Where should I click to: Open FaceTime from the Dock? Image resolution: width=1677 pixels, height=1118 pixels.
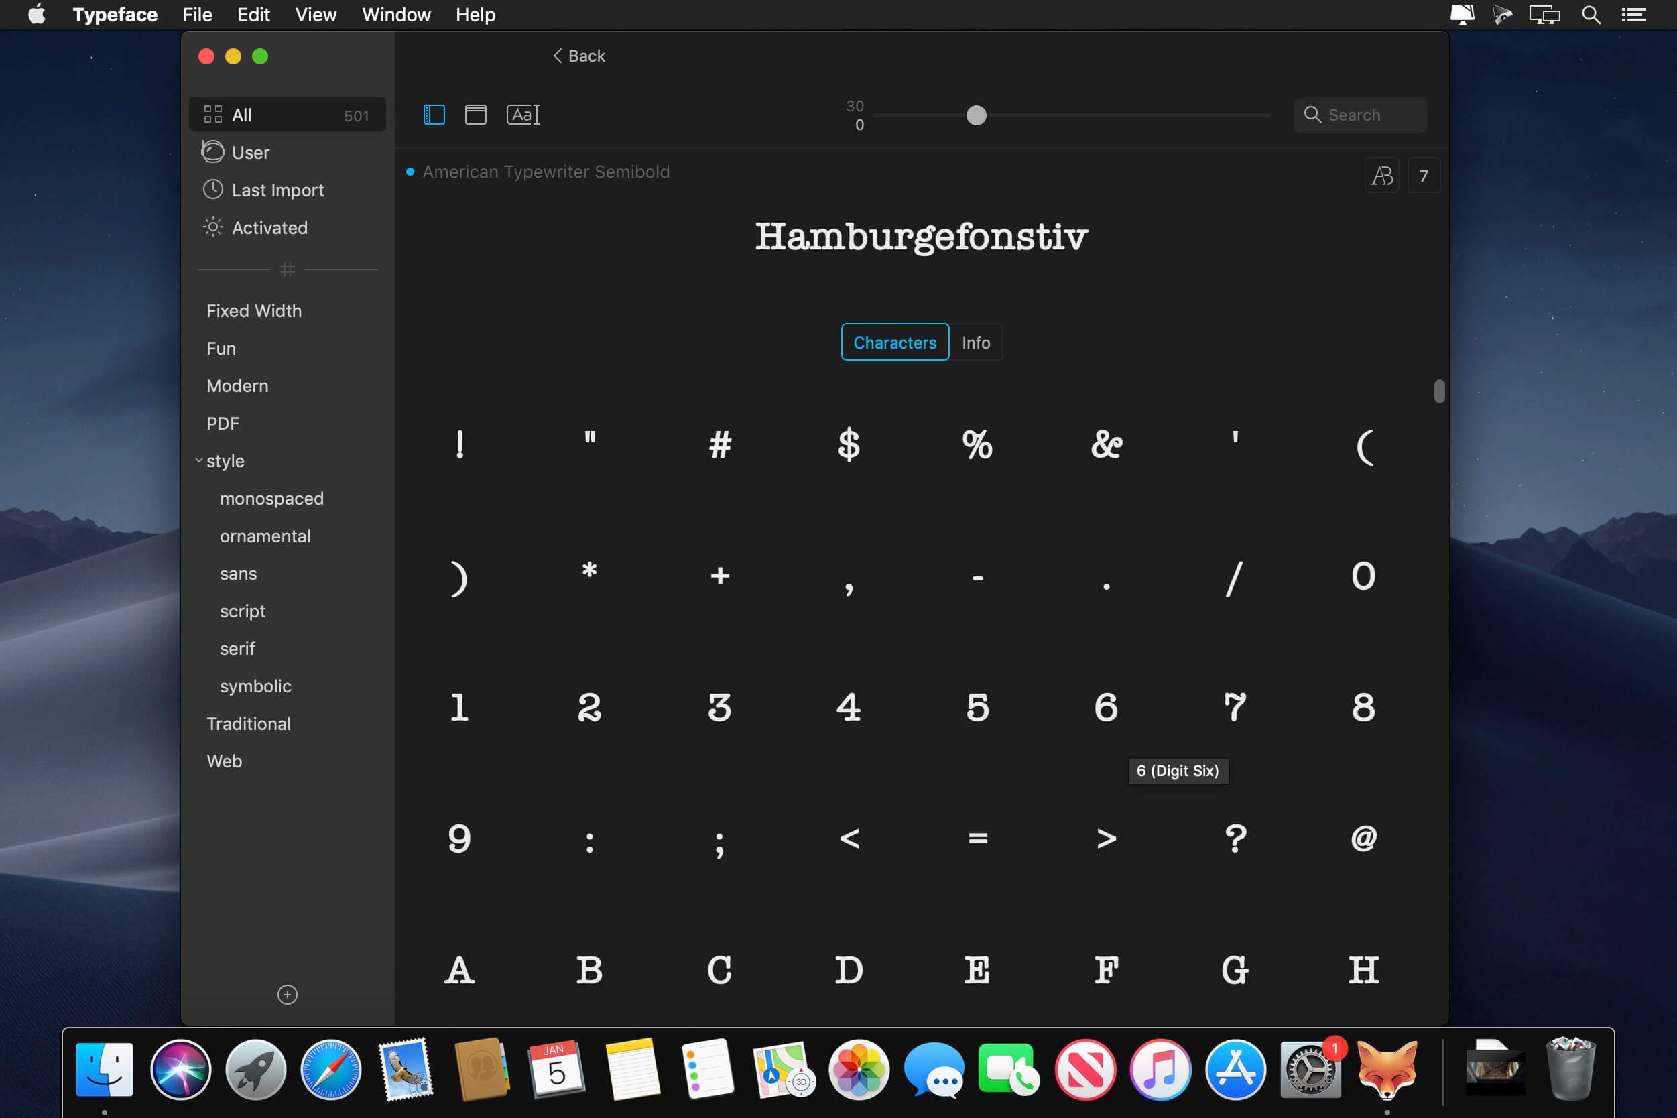click(x=1009, y=1070)
